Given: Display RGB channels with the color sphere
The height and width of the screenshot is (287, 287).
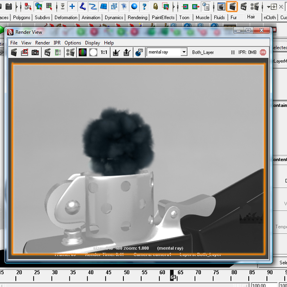Looking at the screenshot, I should [83, 53].
